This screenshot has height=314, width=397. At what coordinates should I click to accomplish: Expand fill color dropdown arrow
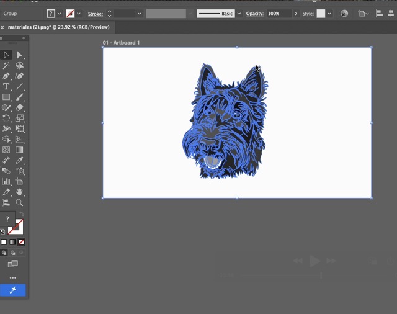60,14
